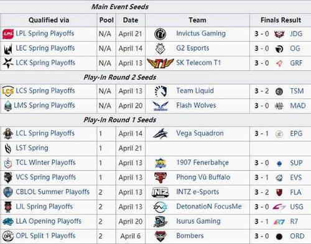Image resolution: width=311 pixels, height=244 pixels.
Task: Click the Invictus Gaming team logo
Action: 160,34
